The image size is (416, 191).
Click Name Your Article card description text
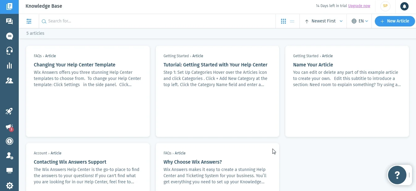(x=347, y=78)
